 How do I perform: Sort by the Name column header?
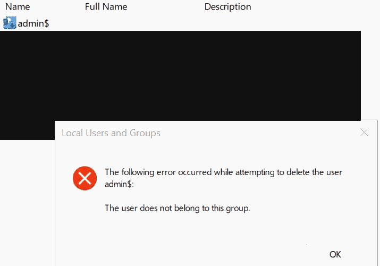click(x=18, y=7)
